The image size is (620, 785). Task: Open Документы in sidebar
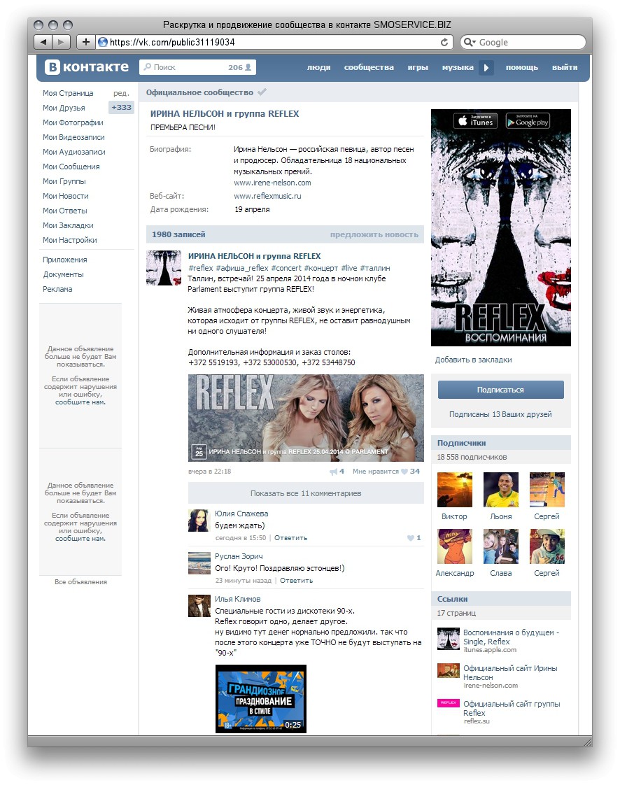click(x=63, y=274)
